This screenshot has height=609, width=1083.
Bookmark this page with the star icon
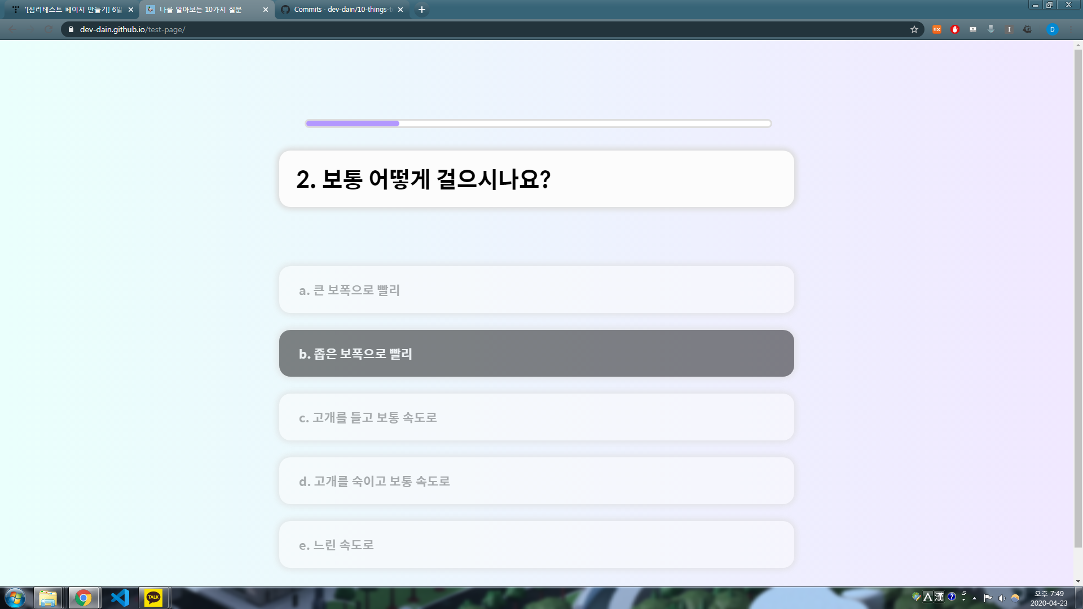pos(914,29)
